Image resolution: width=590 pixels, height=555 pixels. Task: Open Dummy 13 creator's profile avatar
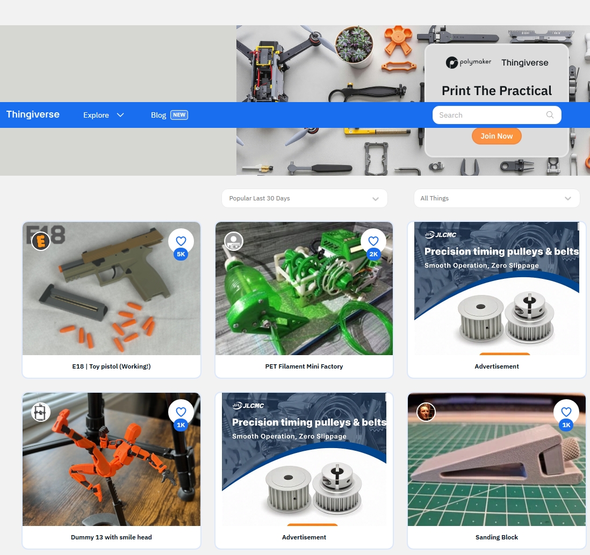point(41,412)
